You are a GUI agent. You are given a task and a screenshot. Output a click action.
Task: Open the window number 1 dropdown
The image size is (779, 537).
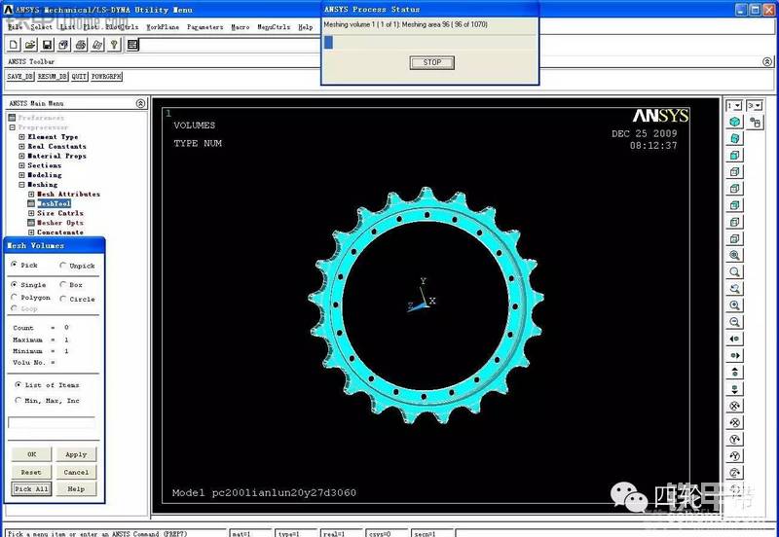[x=734, y=105]
